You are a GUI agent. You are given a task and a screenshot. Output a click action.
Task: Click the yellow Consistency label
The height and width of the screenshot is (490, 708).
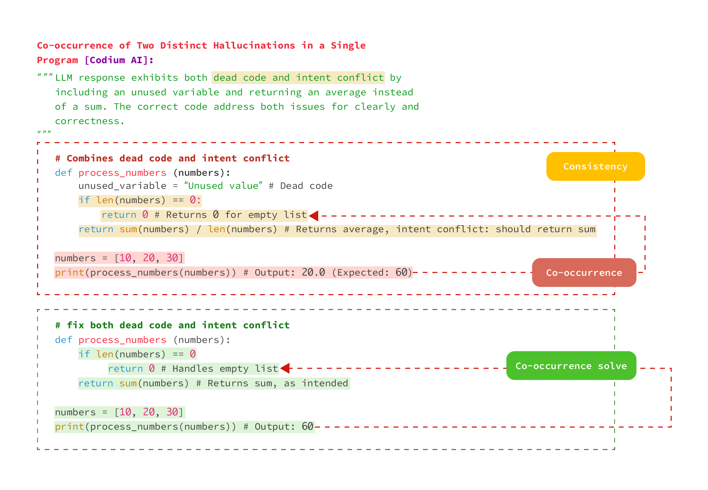click(x=595, y=166)
